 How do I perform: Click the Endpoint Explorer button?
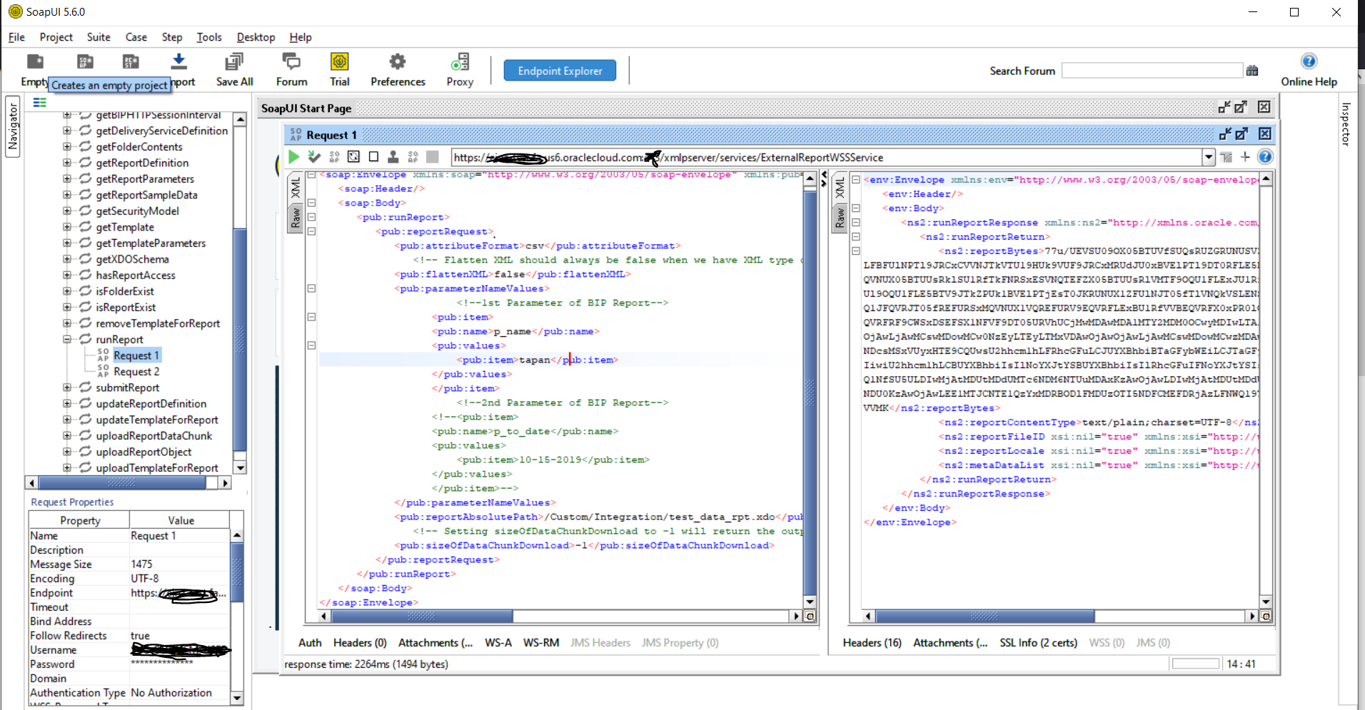[x=560, y=71]
